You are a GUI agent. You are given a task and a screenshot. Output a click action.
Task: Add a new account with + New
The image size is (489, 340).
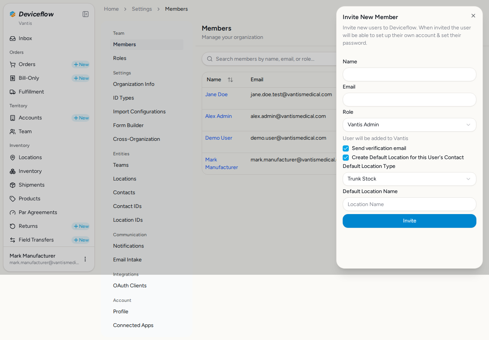click(81, 118)
